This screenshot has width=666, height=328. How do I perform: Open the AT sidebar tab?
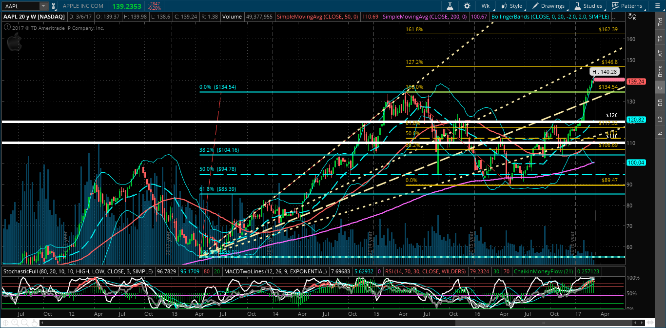660,53
